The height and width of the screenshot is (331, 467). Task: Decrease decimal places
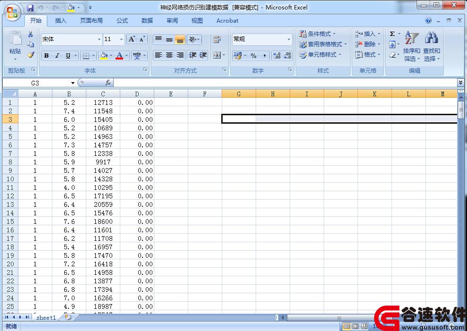tap(287, 55)
